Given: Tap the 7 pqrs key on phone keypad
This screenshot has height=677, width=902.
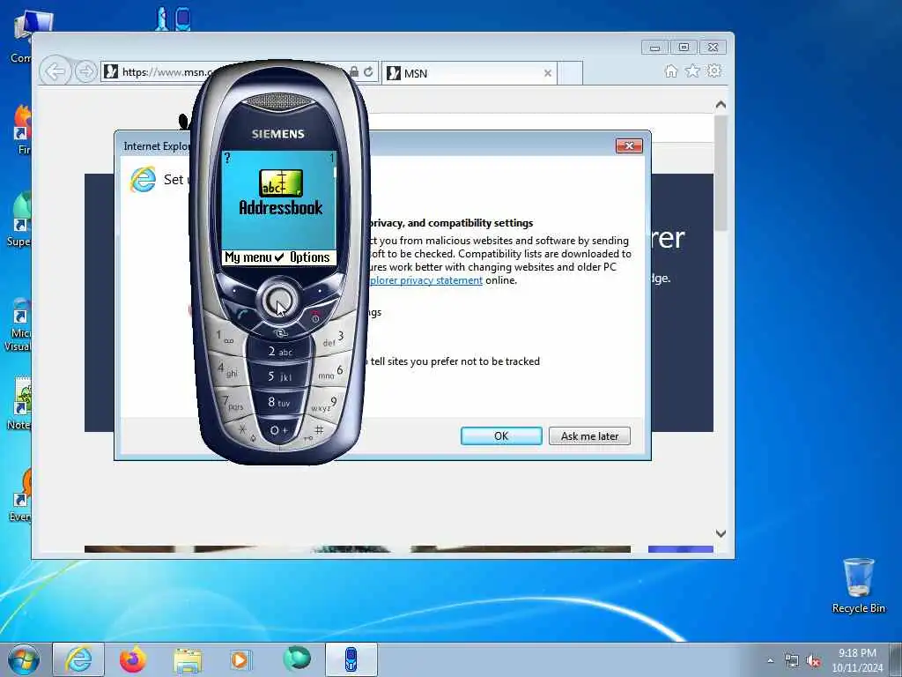Looking at the screenshot, I should [233, 402].
